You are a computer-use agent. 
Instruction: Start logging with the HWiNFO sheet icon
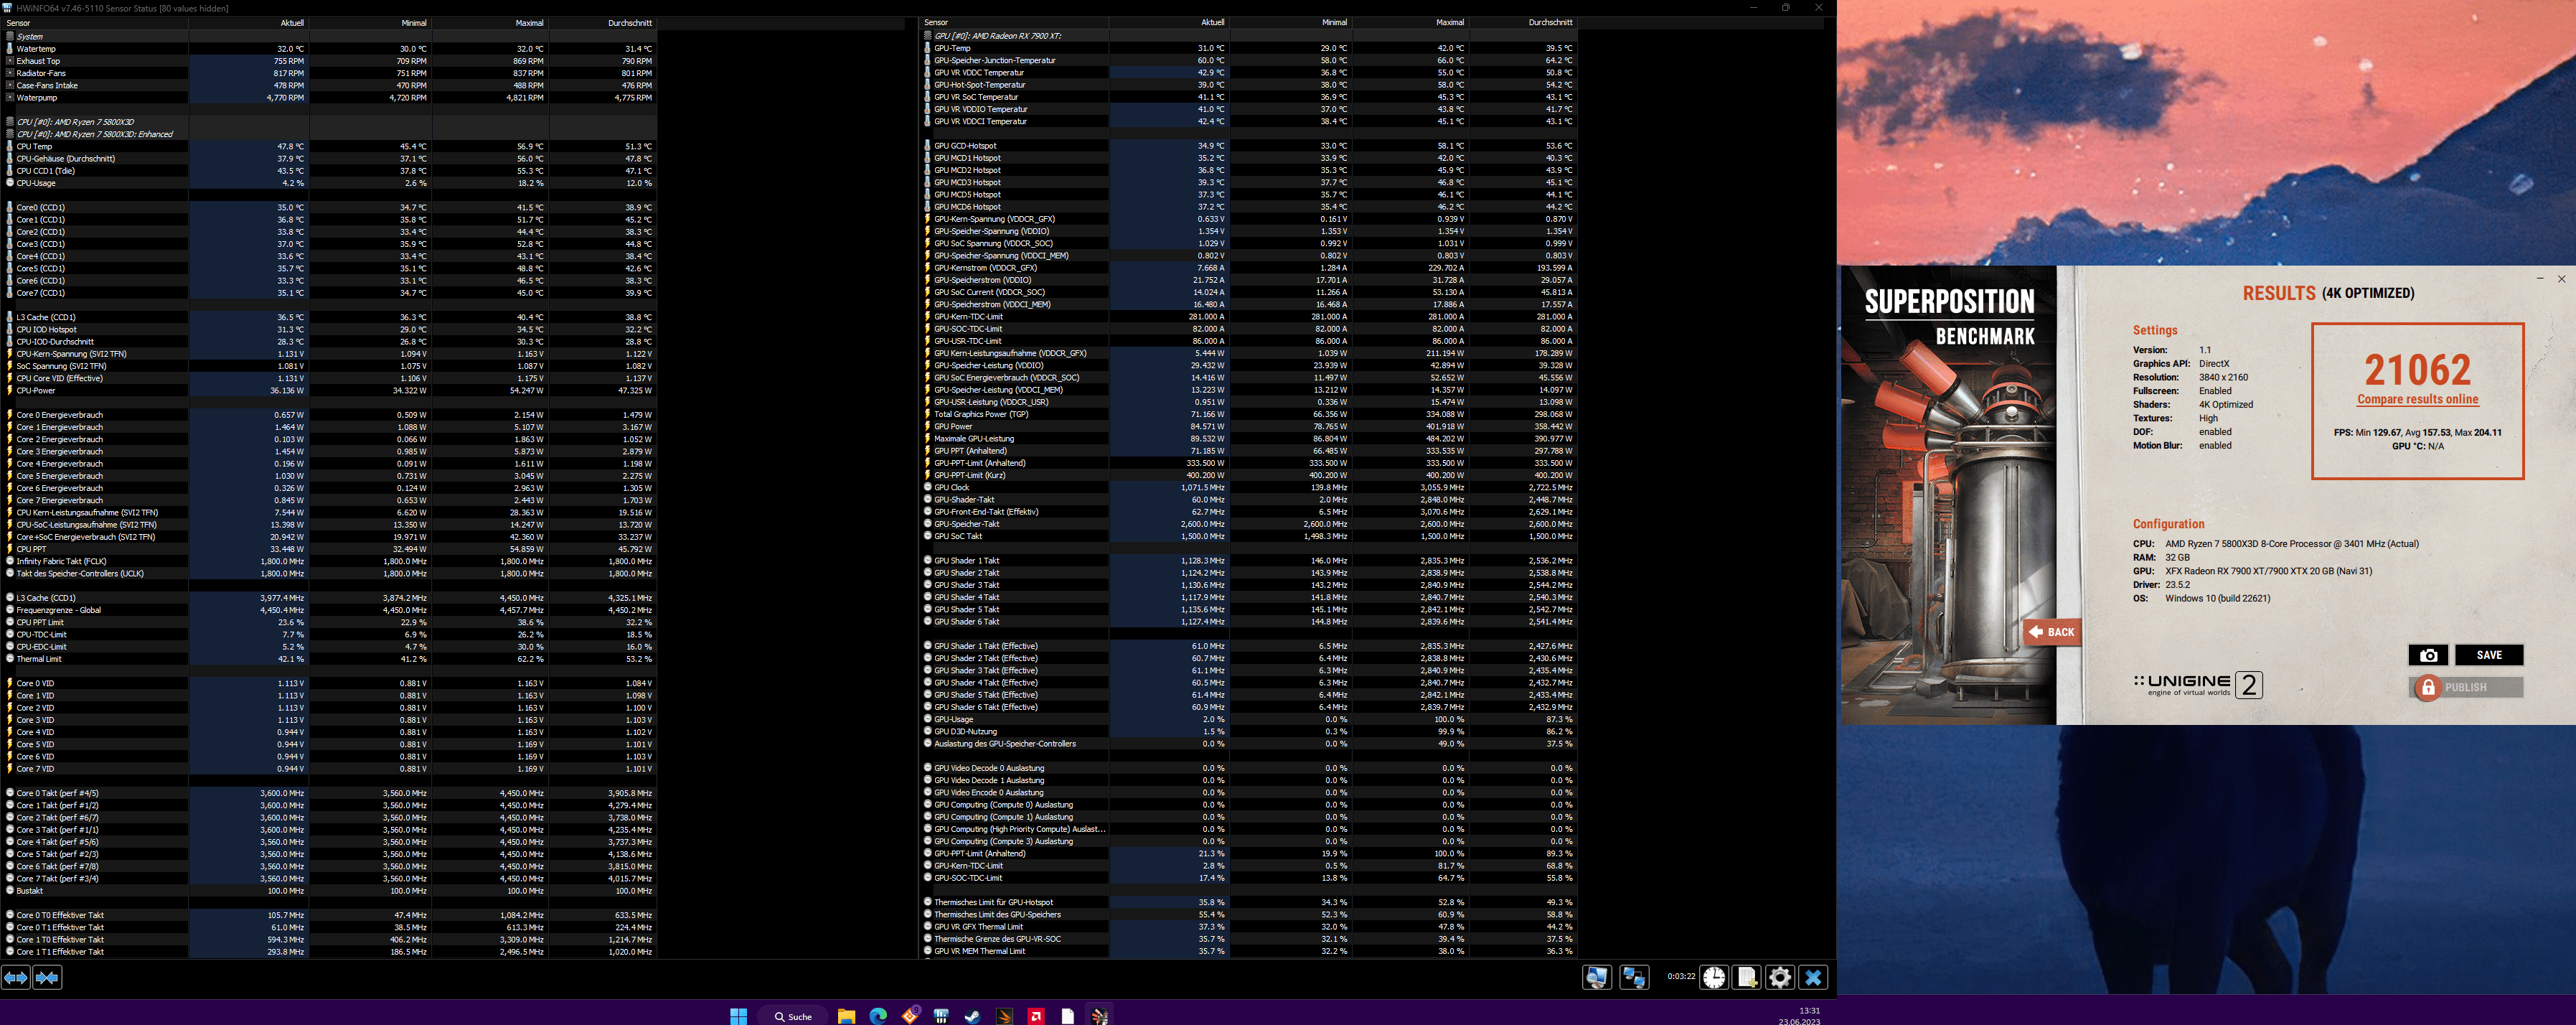pos(1747,977)
